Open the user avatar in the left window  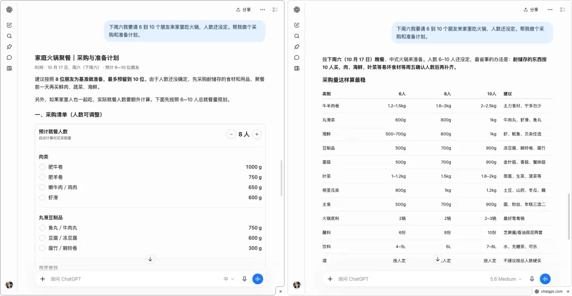coord(10,285)
